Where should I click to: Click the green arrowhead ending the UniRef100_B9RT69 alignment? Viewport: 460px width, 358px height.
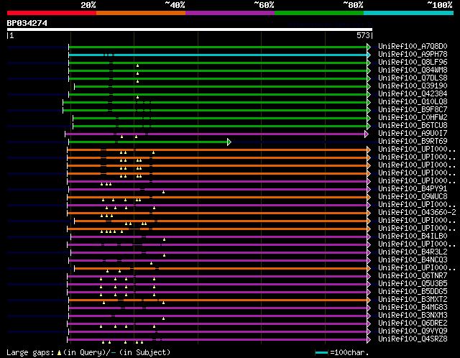[x=229, y=142]
